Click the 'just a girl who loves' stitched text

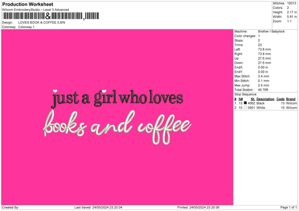[x=117, y=98]
